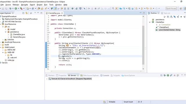186x104 pixels.
Task: Open the Source menu
Action: (x=8, y=5)
